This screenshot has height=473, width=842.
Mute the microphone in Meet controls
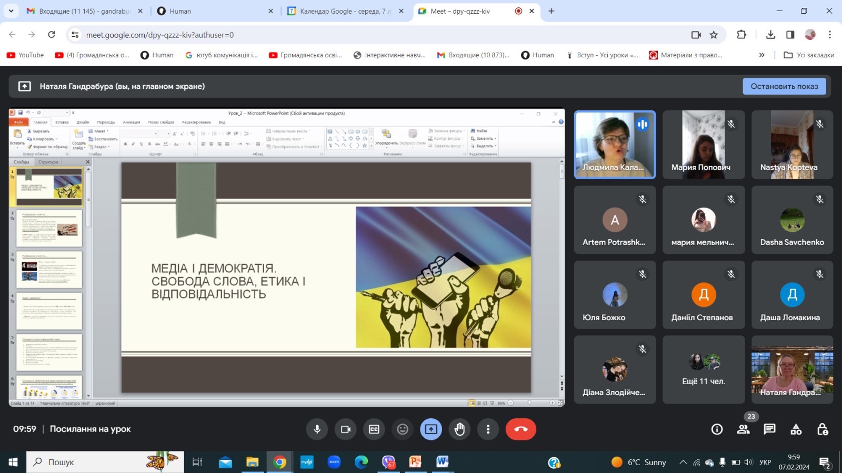317,429
